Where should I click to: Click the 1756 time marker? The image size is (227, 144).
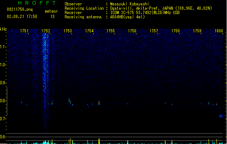(x=132, y=31)
